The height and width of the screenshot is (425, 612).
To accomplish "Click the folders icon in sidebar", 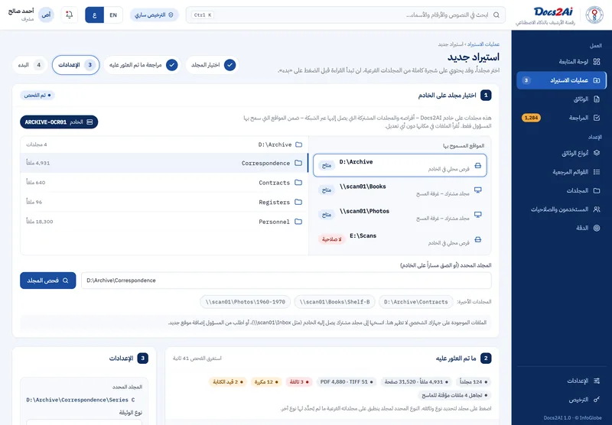I will coord(597,190).
